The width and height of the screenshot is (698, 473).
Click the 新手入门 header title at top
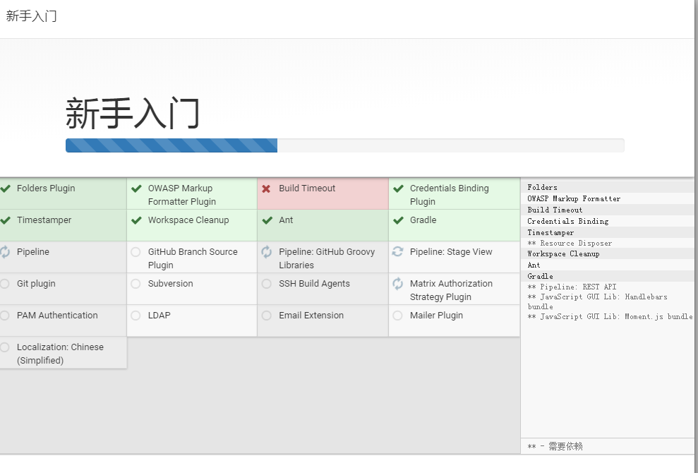(x=31, y=16)
